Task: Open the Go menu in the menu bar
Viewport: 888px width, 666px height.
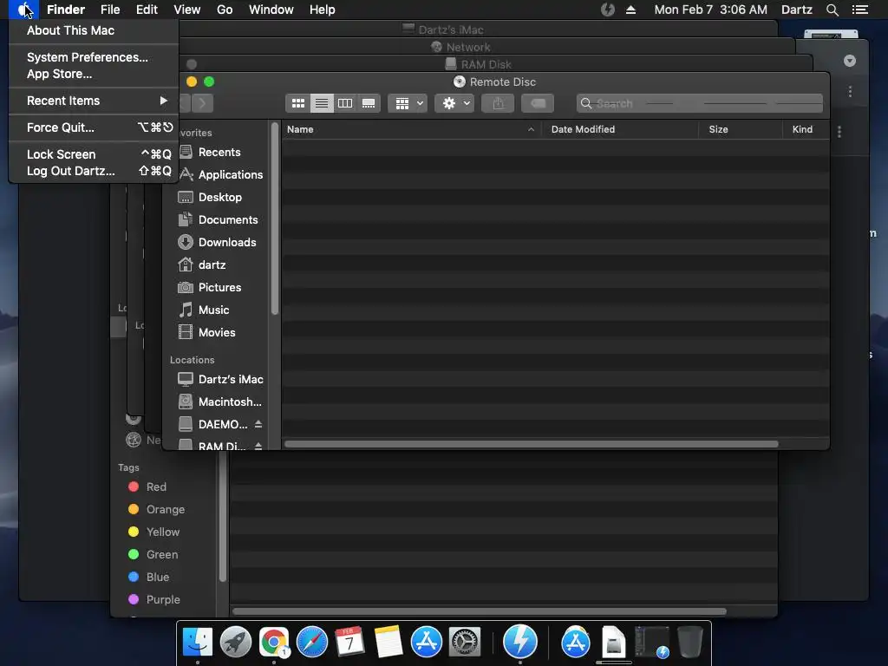Action: pyautogui.click(x=225, y=10)
